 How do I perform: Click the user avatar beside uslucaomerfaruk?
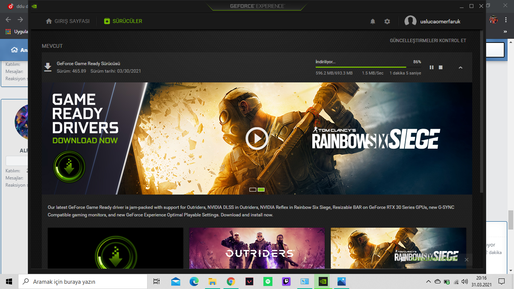tap(410, 21)
